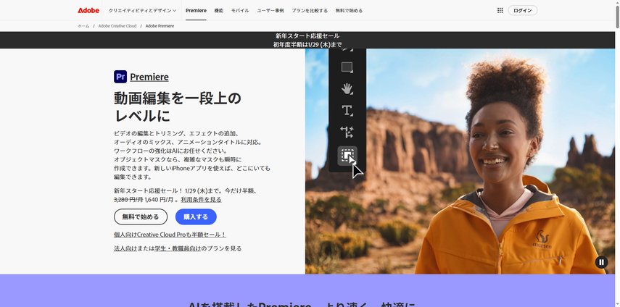Image resolution: width=620 pixels, height=307 pixels.
Task: Click the ログイン button
Action: click(x=522, y=11)
